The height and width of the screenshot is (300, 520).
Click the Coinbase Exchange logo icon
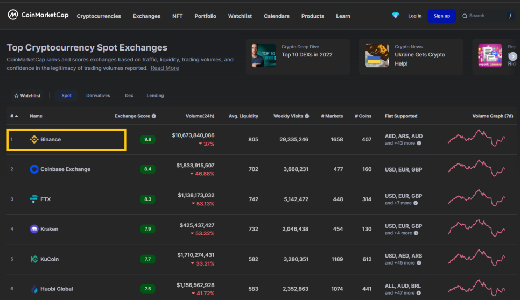click(x=34, y=169)
